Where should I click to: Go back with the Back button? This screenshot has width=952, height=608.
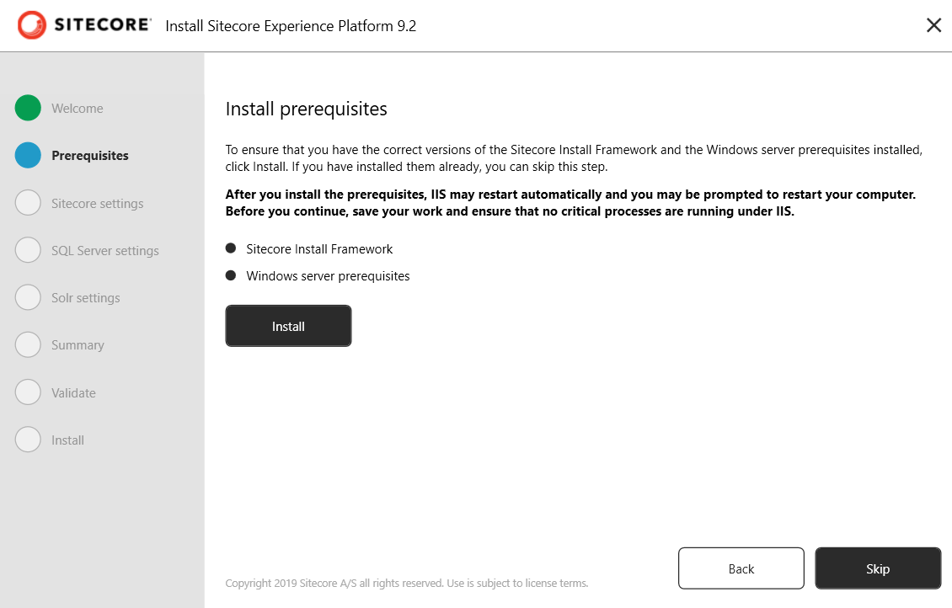(x=741, y=568)
